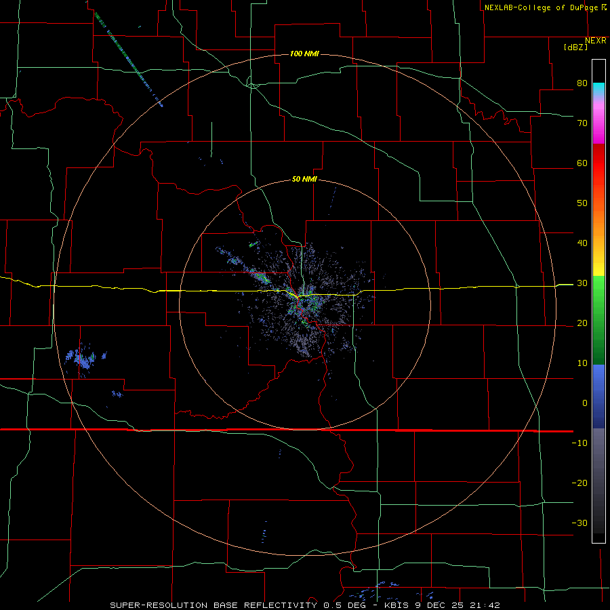610x610 pixels.
Task: Click the NEXR label above the legend
Action: 596,41
